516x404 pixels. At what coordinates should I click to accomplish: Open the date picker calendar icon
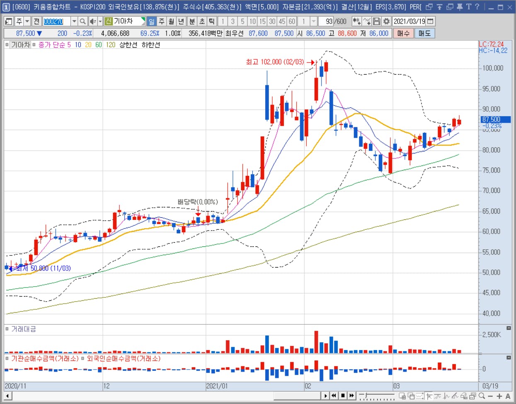[x=431, y=21]
